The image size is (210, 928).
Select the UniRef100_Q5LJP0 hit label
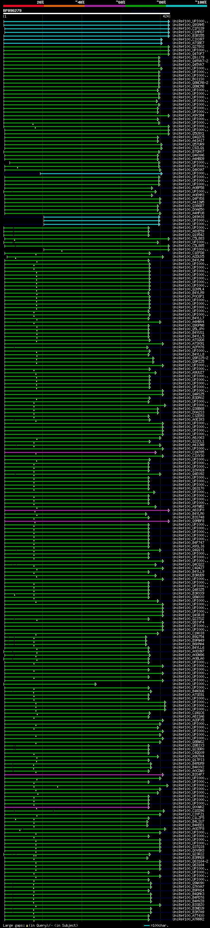click(188, 329)
